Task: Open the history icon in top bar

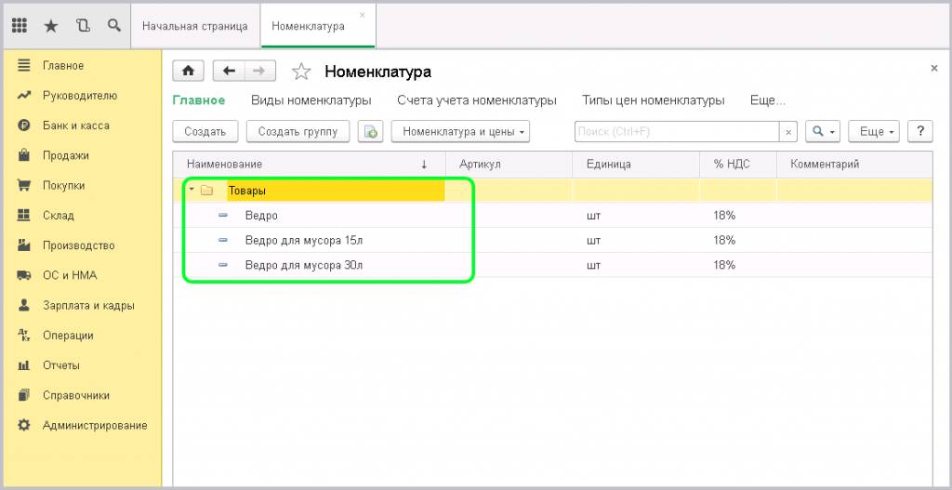Action: click(x=83, y=25)
